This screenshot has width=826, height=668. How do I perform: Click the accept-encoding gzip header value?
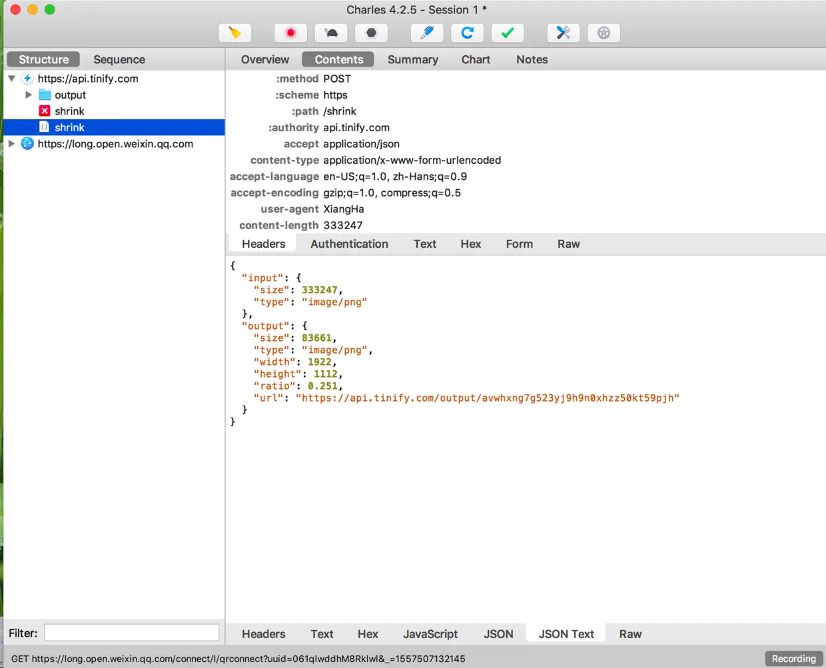[392, 192]
